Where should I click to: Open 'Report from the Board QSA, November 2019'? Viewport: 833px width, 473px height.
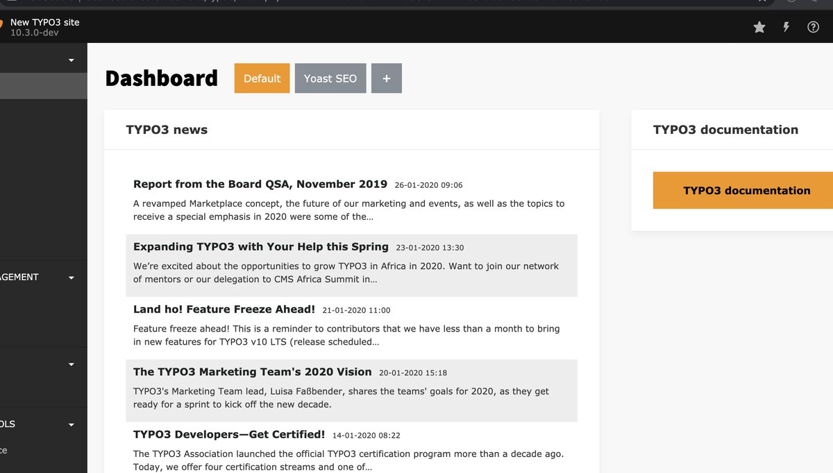point(260,184)
